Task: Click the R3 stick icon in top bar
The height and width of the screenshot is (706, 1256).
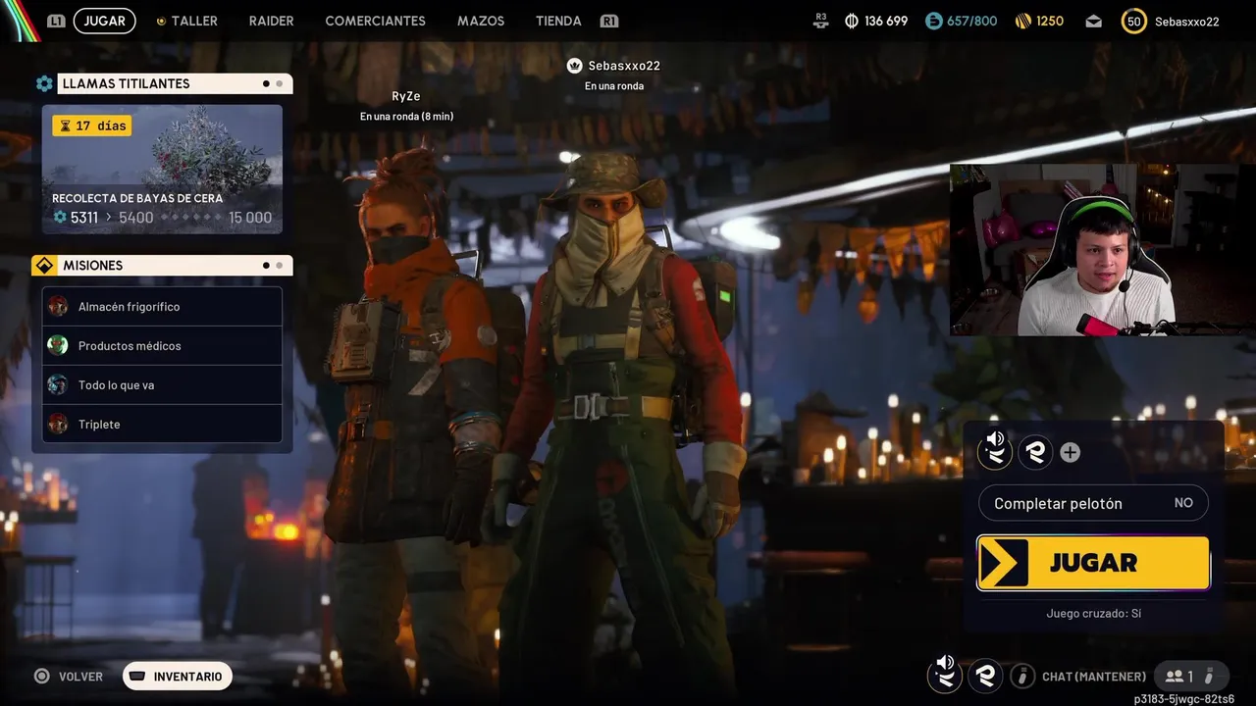Action: click(821, 21)
